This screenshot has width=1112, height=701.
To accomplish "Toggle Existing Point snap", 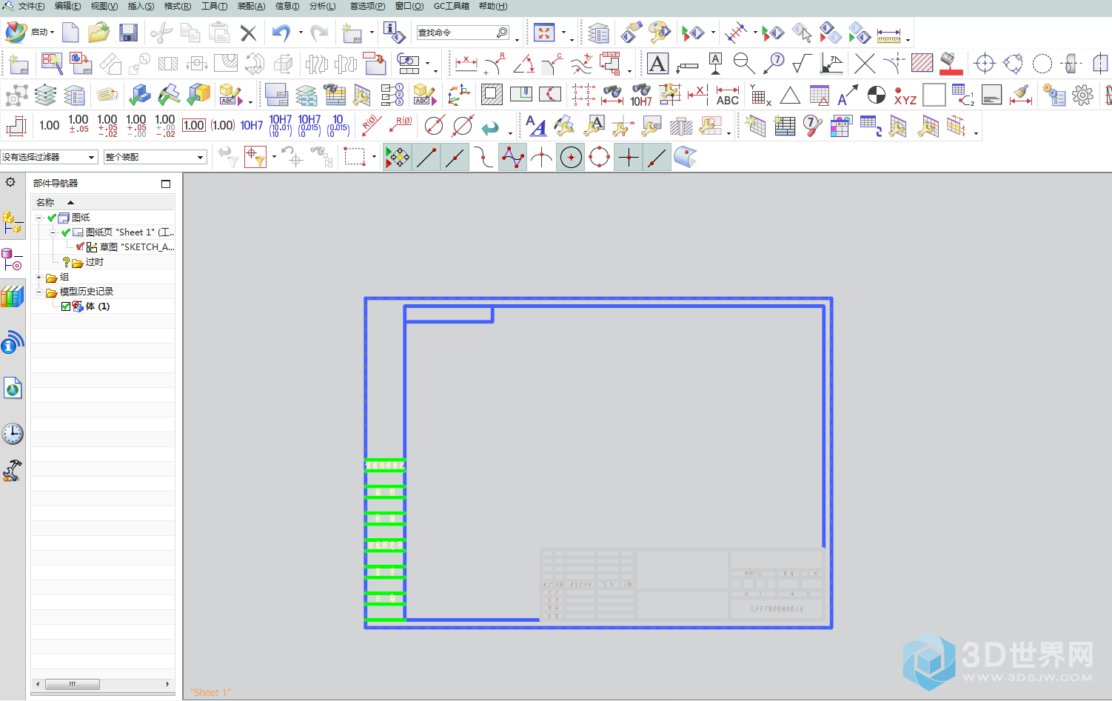I will click(629, 157).
